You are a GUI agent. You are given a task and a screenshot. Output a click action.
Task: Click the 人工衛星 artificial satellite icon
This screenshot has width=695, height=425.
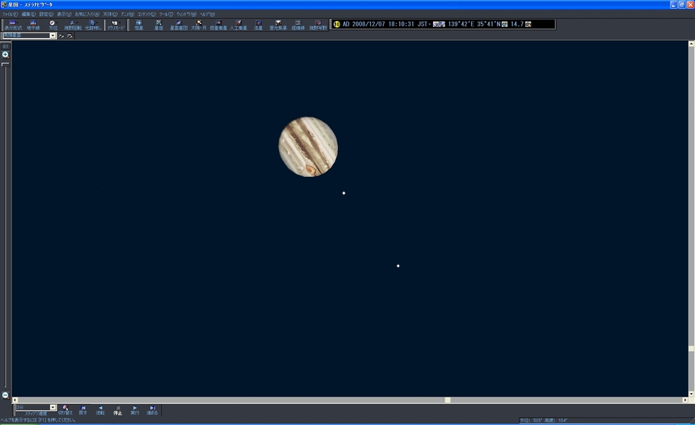point(238,24)
